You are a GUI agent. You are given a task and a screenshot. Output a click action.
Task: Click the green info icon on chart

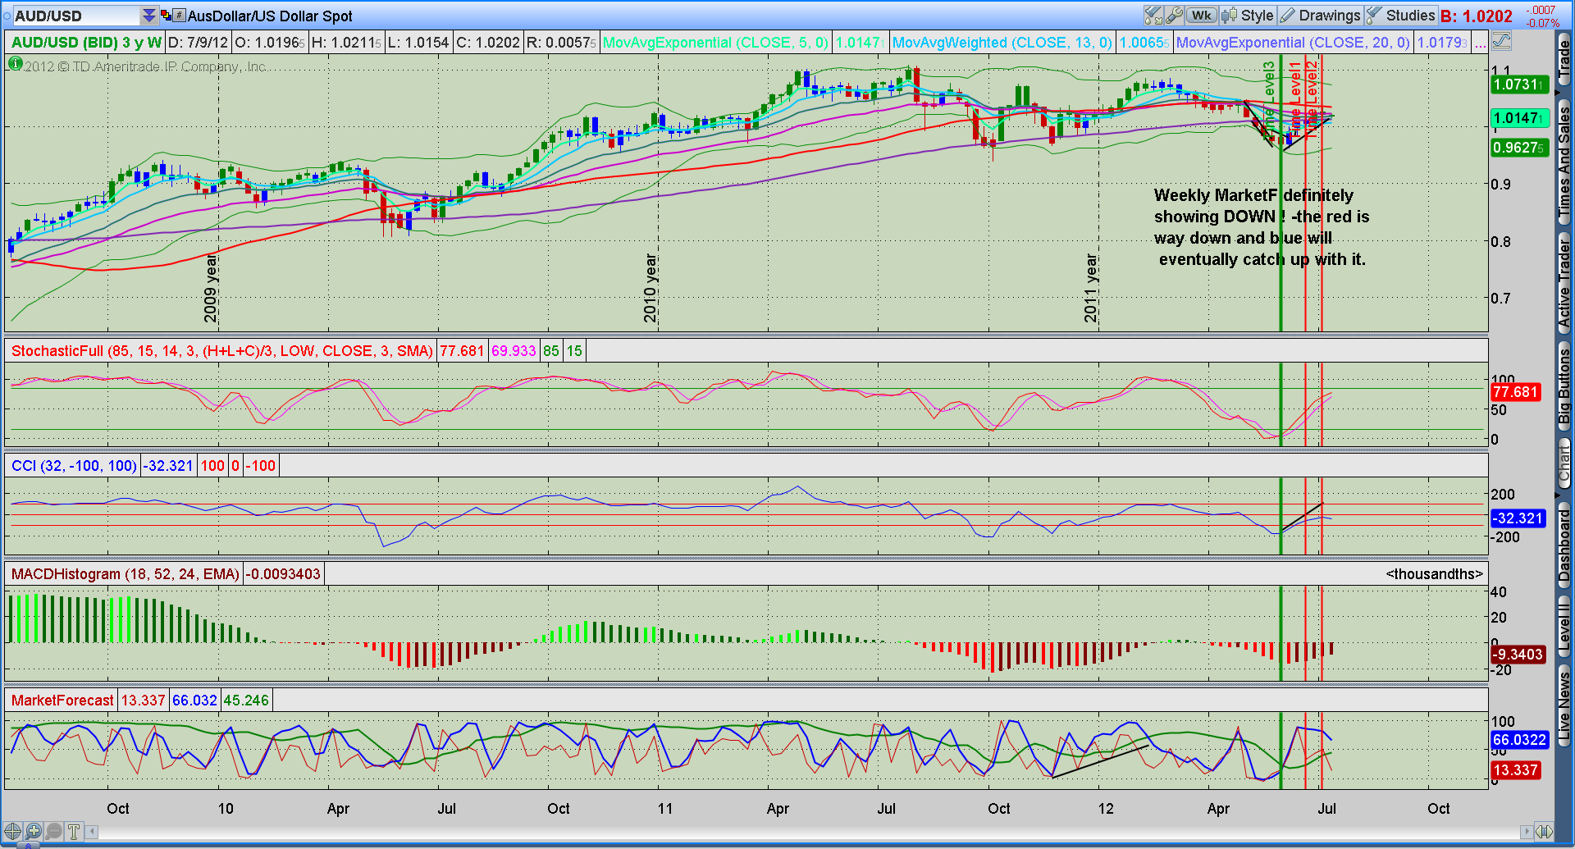[x=15, y=63]
